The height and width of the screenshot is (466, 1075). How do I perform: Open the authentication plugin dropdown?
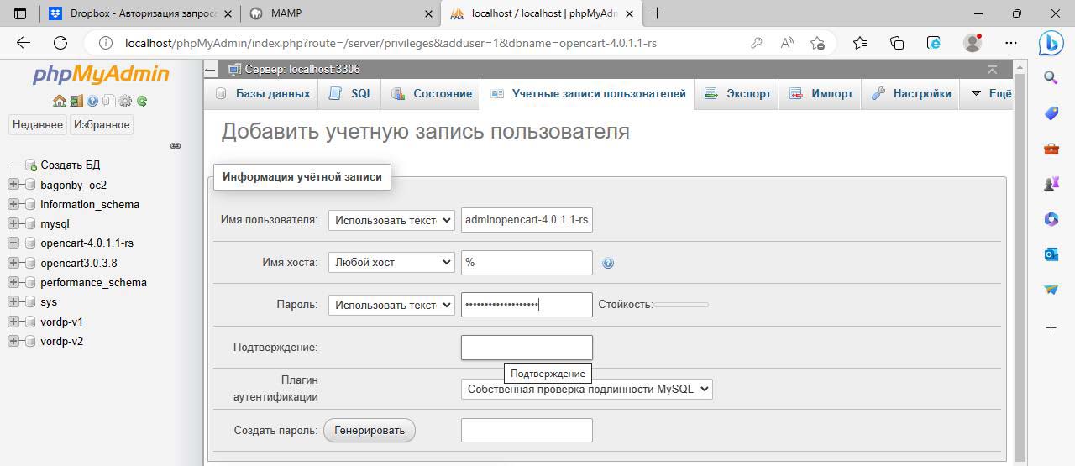point(586,389)
